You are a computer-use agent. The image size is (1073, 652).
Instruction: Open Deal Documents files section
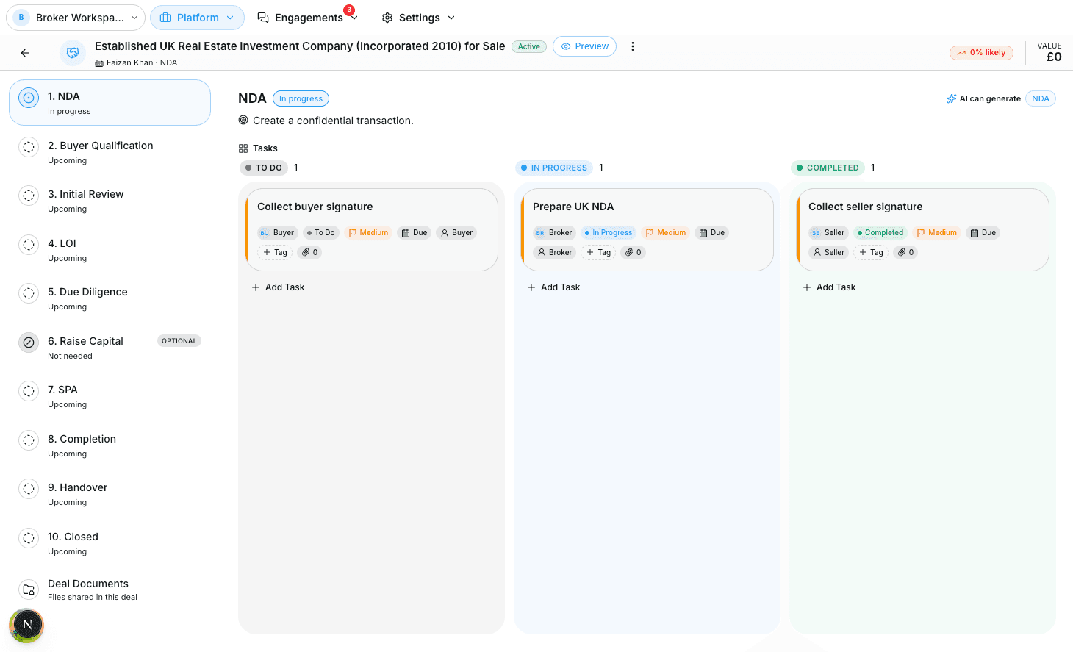[110, 590]
